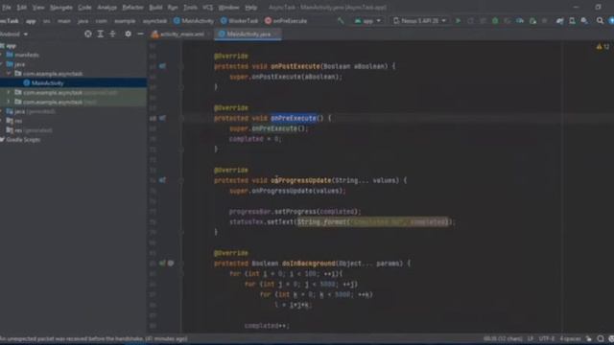Open the Build menu
614x345 pixels.
pos(155,8)
